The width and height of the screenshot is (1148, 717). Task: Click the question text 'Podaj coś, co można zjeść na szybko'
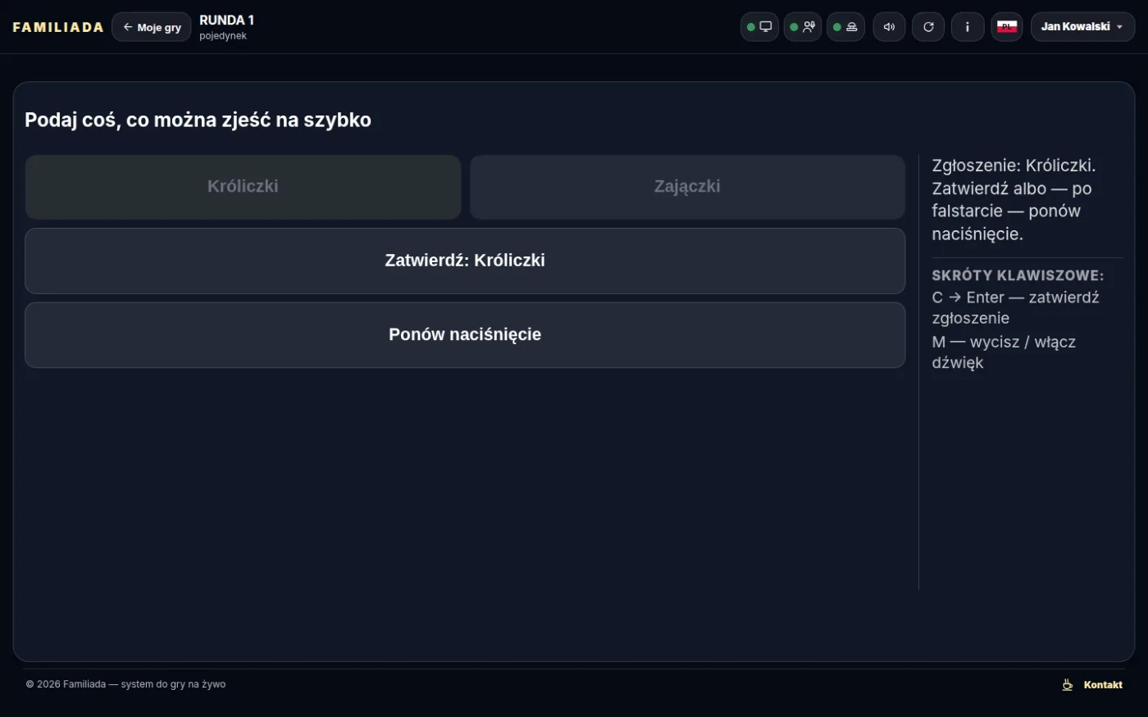click(x=198, y=120)
